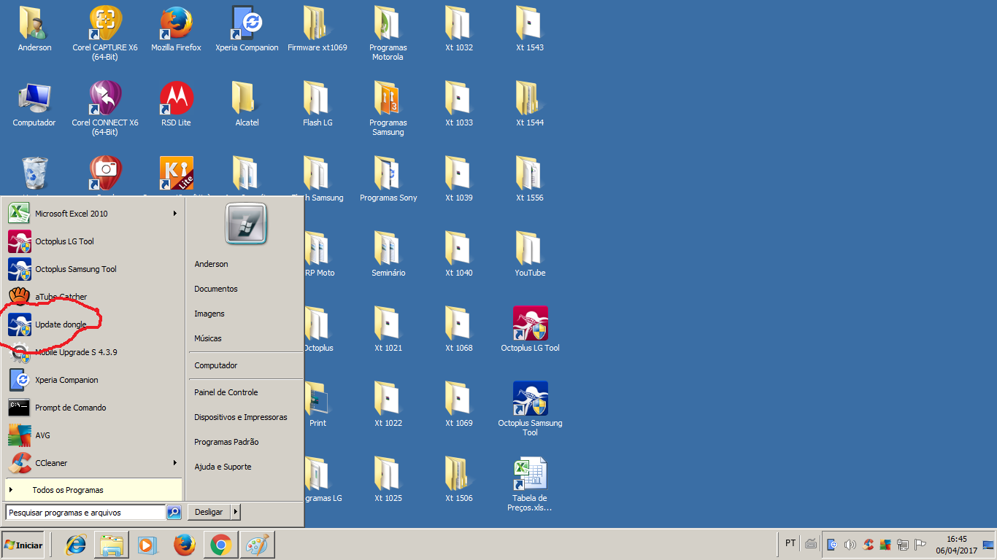The height and width of the screenshot is (560, 997).
Task: Click the Pesquisar programas e arquivos field
Action: [85, 513]
